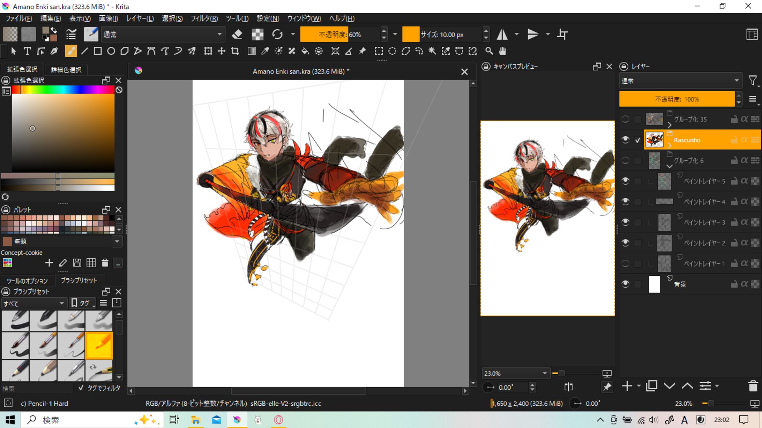Viewport: 762px width, 428px height.
Task: Click the horizontal mirror tool icon
Action: pyautogui.click(x=502, y=34)
